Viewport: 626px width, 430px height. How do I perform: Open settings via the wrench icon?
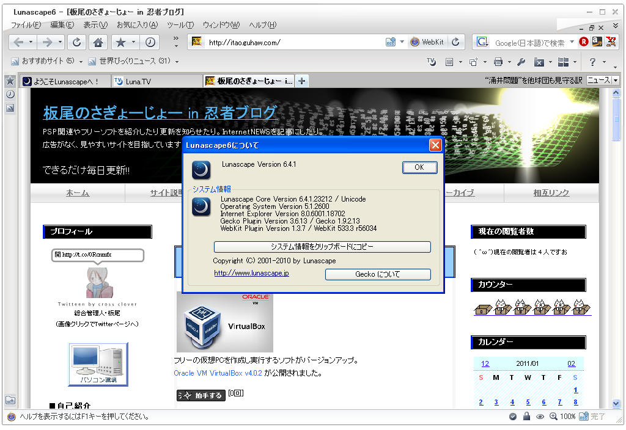[521, 62]
